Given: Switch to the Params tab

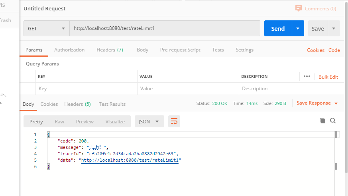Looking at the screenshot, I should pyautogui.click(x=34, y=50).
